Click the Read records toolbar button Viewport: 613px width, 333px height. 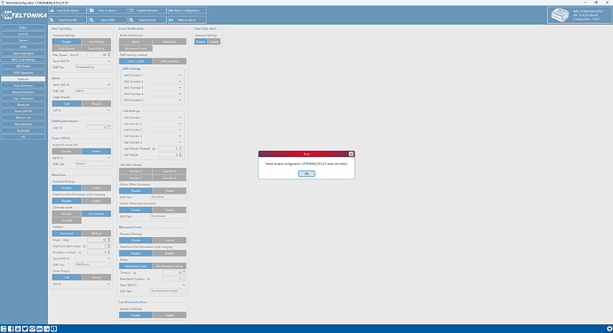pos(147,20)
